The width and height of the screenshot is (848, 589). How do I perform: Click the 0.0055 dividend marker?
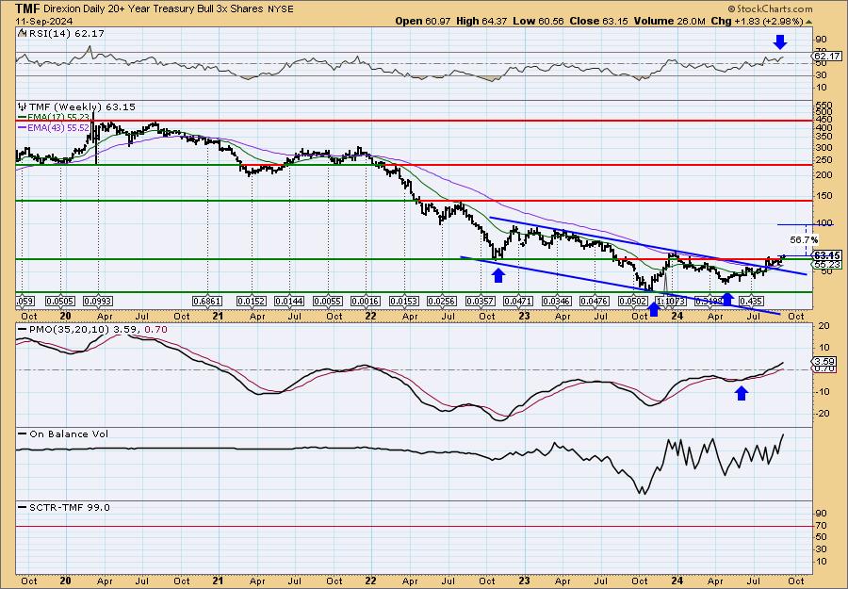pos(328,301)
